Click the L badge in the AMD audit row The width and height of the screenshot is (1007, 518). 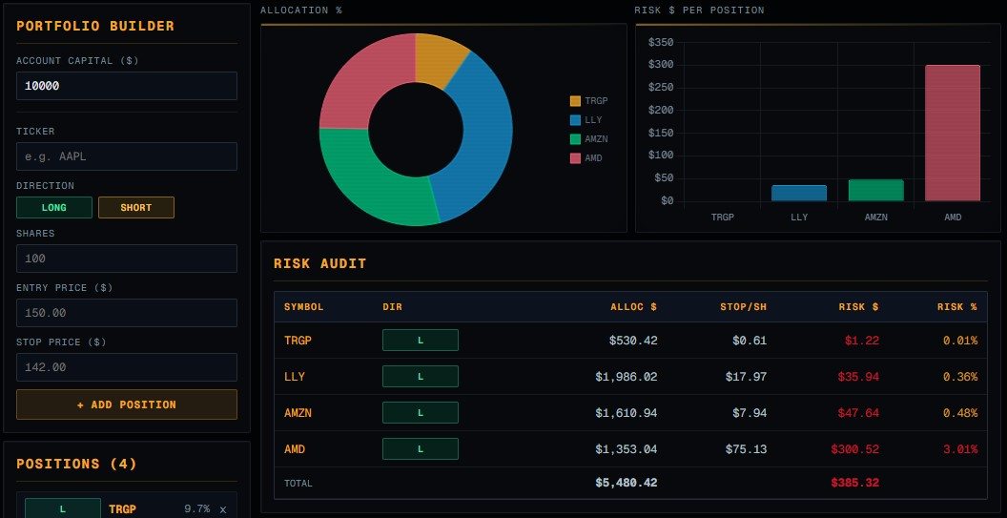pyautogui.click(x=420, y=449)
